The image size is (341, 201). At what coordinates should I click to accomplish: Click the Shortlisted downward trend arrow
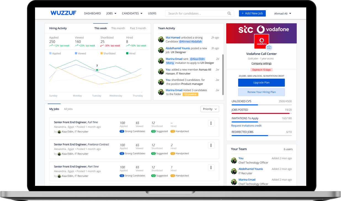102,46
